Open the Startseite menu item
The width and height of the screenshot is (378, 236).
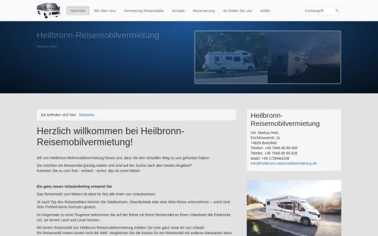coord(78,11)
